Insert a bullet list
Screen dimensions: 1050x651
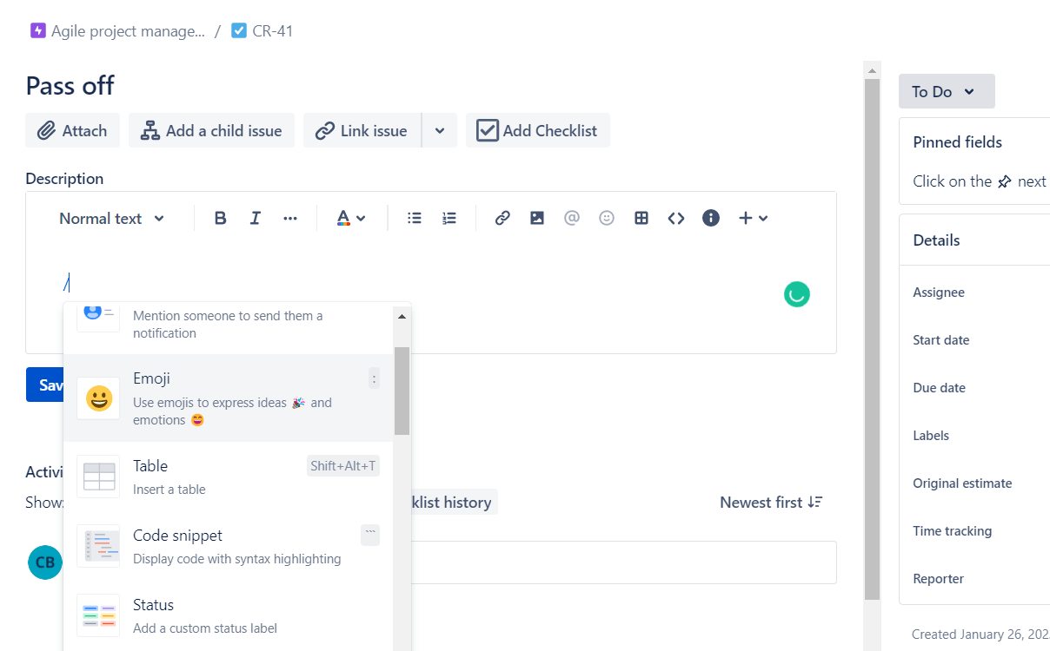(415, 219)
